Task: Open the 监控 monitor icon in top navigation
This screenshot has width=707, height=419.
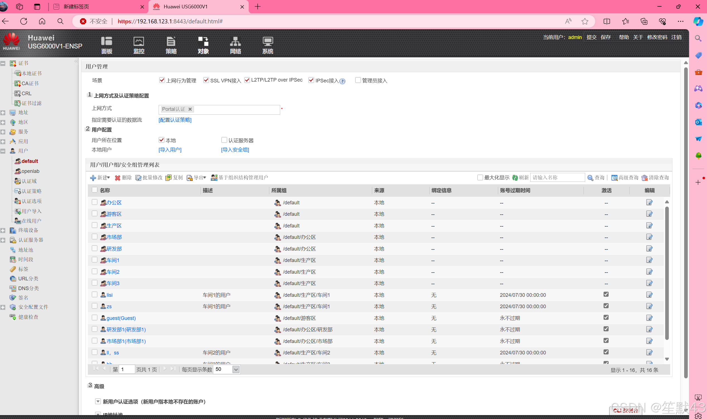Action: (x=139, y=42)
